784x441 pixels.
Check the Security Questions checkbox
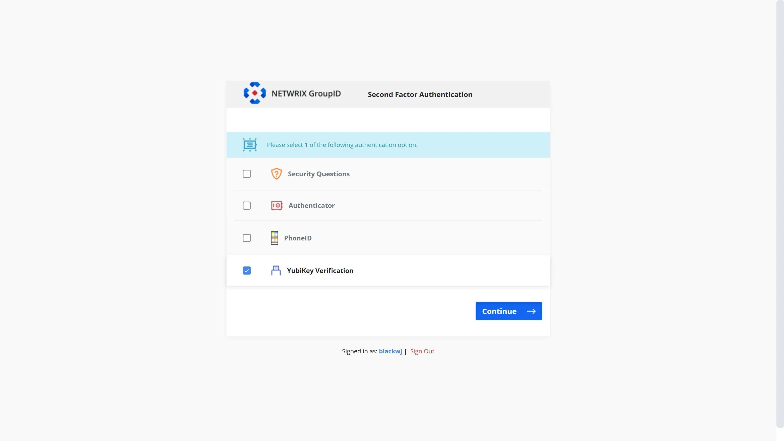[x=247, y=174]
